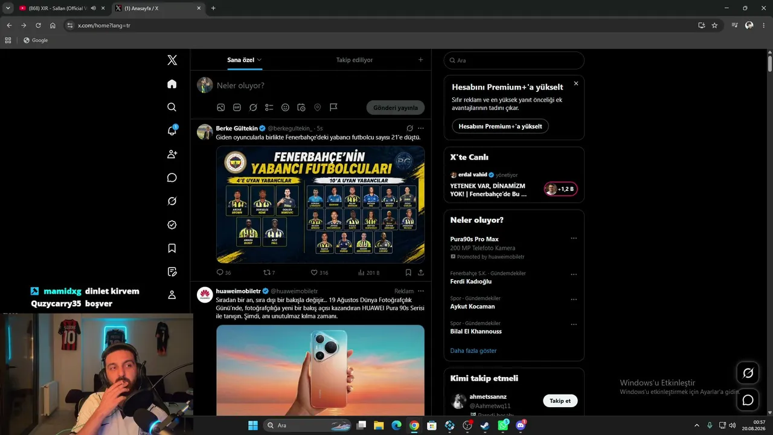
Task: Open Berke Gültekin's profile name
Action: (237, 128)
